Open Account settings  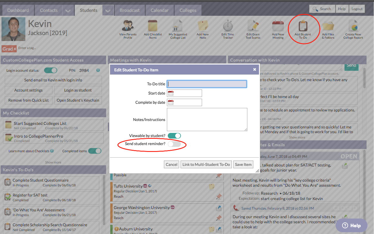(x=29, y=90)
